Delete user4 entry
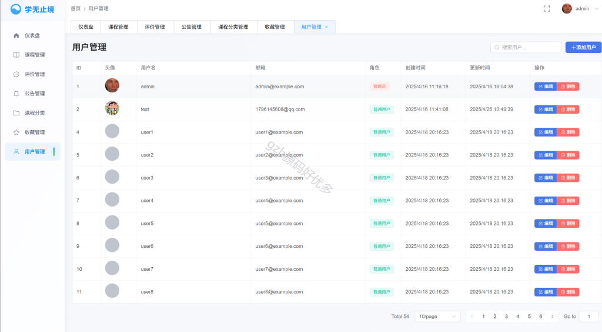Image resolution: width=602 pixels, height=332 pixels. point(568,201)
